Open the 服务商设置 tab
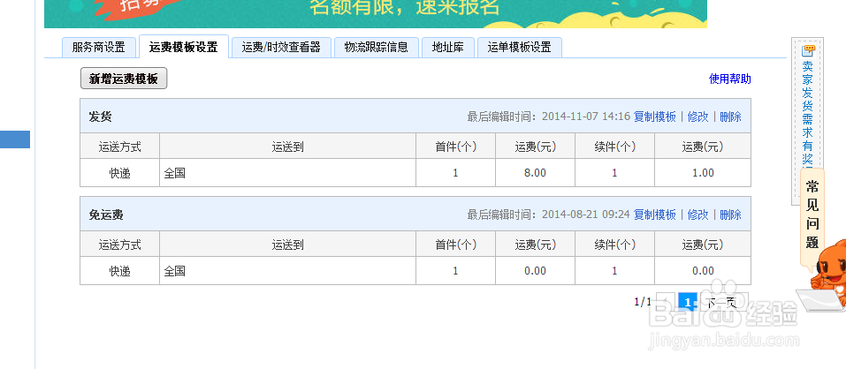Image resolution: width=846 pixels, height=369 pixels. (98, 48)
